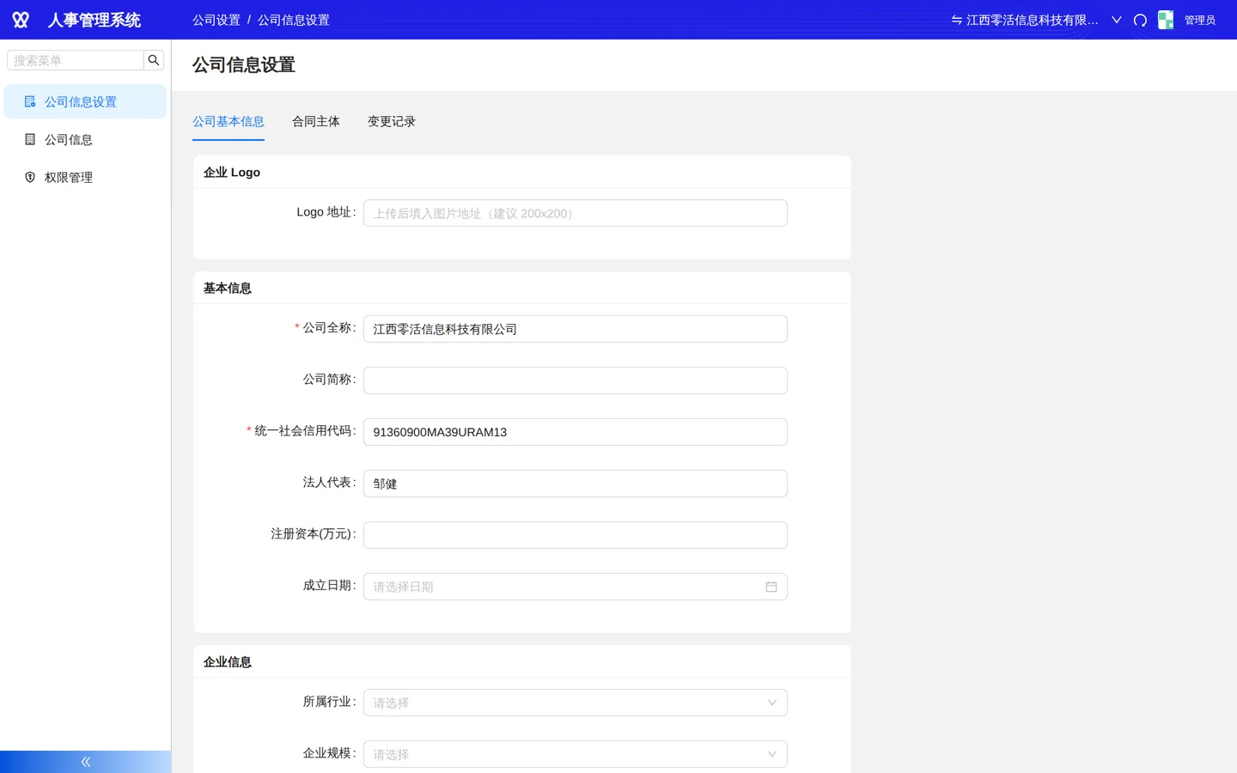This screenshot has height=773, width=1237.
Task: Click the search magnifier icon
Action: 154,60
